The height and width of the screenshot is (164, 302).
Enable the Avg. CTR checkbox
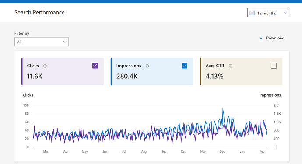point(274,66)
